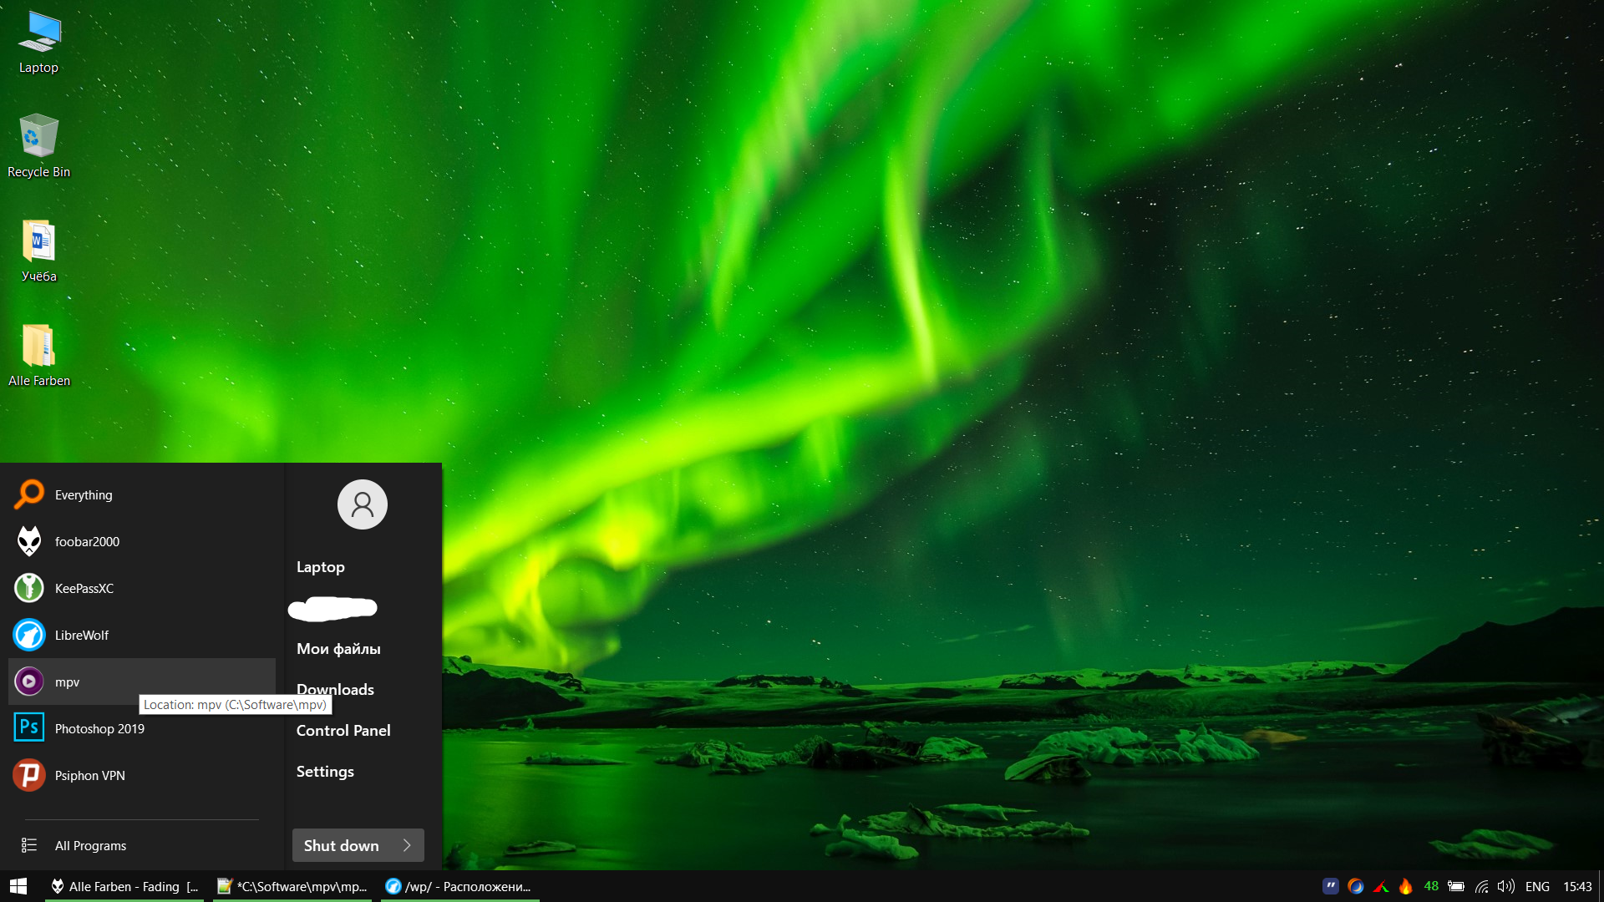The height and width of the screenshot is (902, 1604).
Task: Switch to Alle Farben - Fading taskbar window
Action: [x=125, y=886]
